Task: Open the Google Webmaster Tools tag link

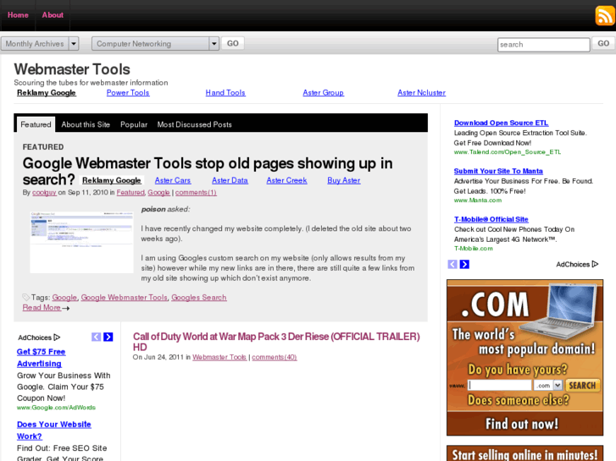Action: (125, 298)
